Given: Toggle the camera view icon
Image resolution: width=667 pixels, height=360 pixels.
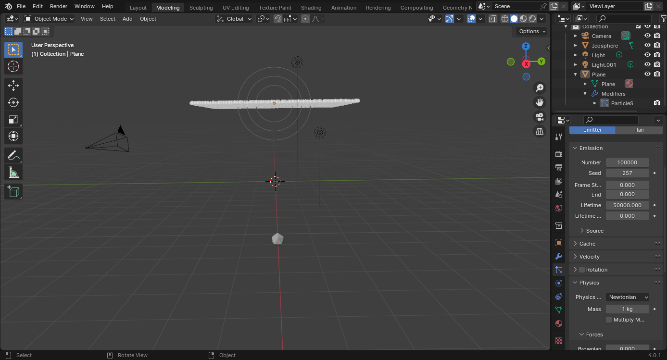Looking at the screenshot, I should coord(540,117).
